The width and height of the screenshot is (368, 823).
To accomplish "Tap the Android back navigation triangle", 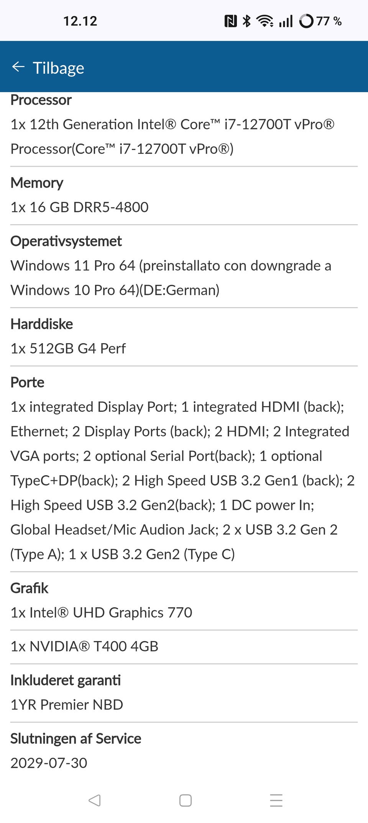I will tap(94, 800).
